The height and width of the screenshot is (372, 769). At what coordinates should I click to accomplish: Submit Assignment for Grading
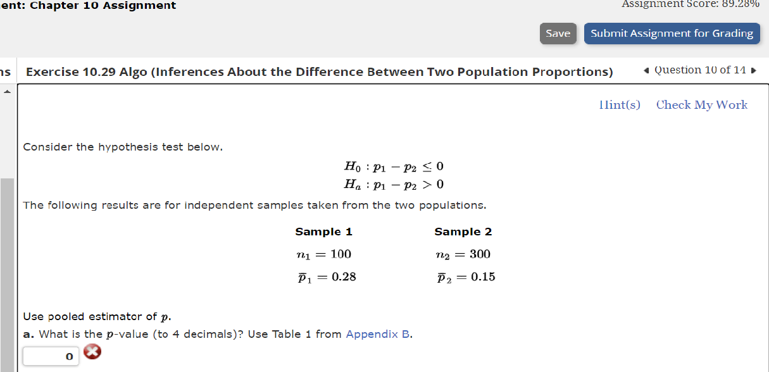coord(672,33)
